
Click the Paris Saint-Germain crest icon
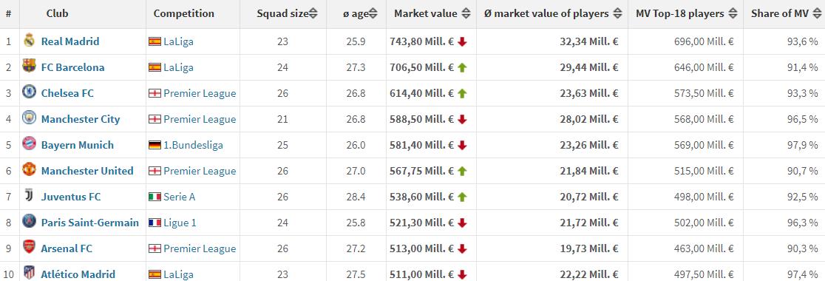(x=29, y=221)
